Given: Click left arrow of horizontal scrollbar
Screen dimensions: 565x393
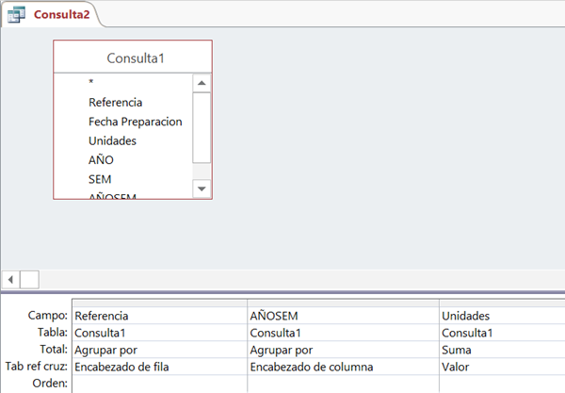Looking at the screenshot, I should coord(11,279).
